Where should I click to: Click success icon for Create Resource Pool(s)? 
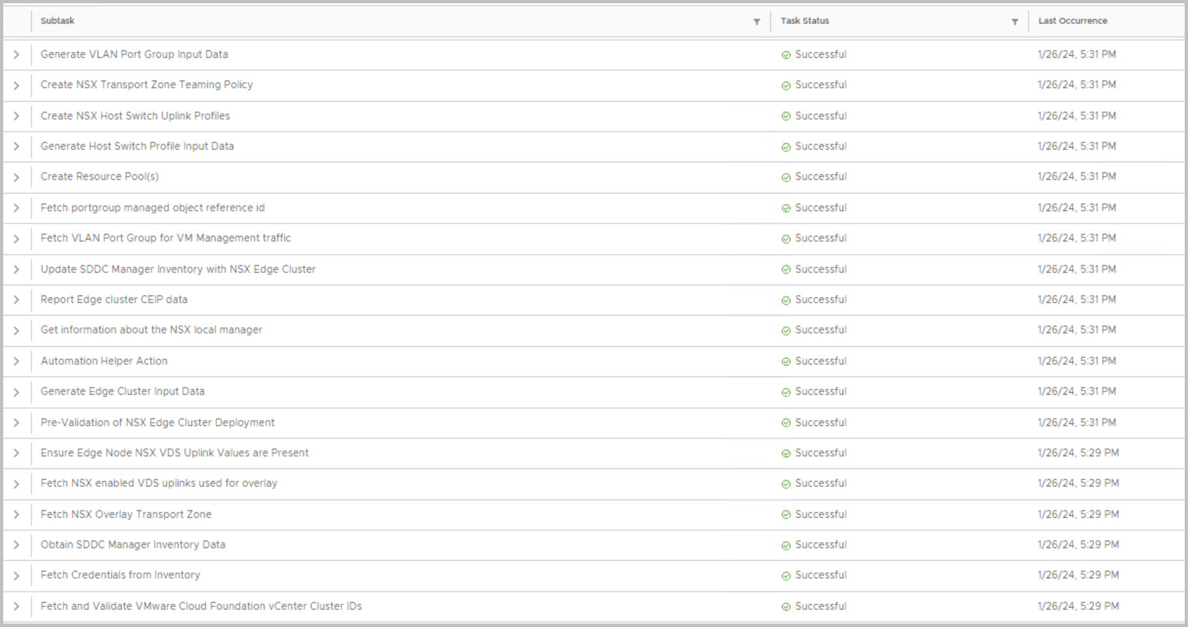tap(786, 177)
